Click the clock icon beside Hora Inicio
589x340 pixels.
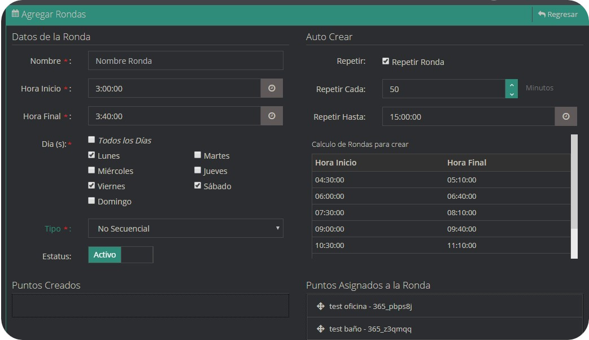(x=272, y=88)
